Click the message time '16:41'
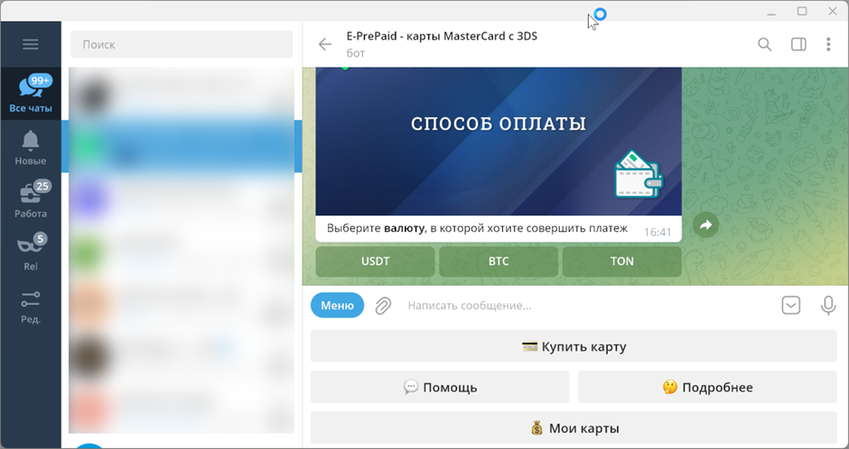 [658, 233]
